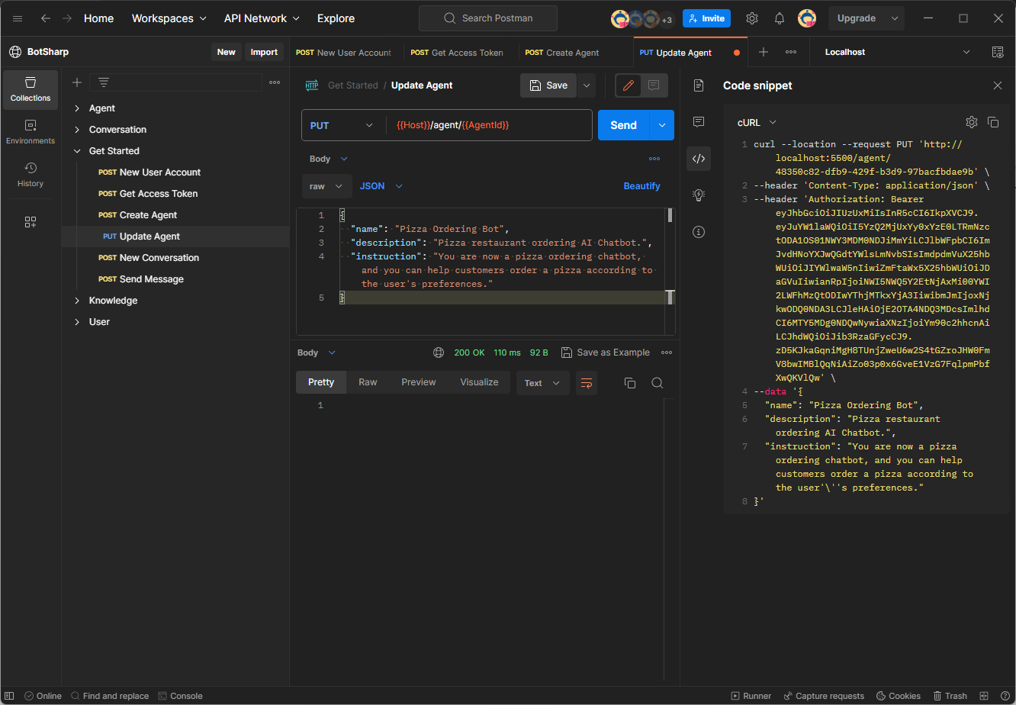Go back with the left arrow
Screen dimensions: 1016x705
46,18
